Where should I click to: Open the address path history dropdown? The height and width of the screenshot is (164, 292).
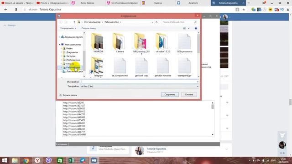152,22
